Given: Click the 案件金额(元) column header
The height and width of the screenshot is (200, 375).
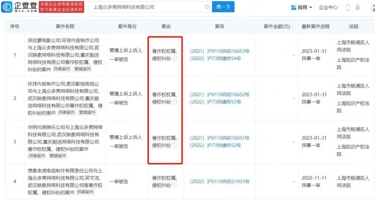Looking at the screenshot, I should (x=277, y=27).
